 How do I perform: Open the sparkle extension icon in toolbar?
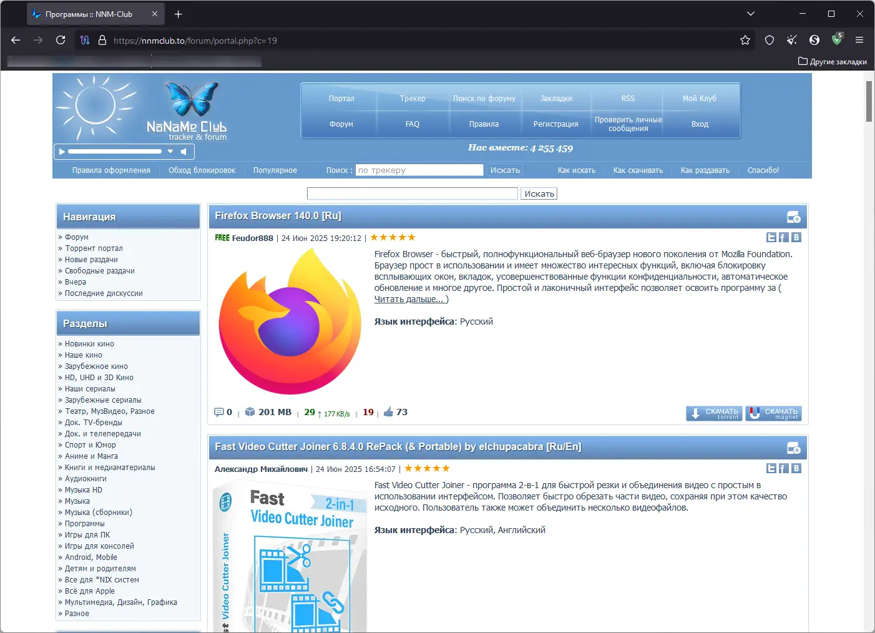[x=792, y=40]
